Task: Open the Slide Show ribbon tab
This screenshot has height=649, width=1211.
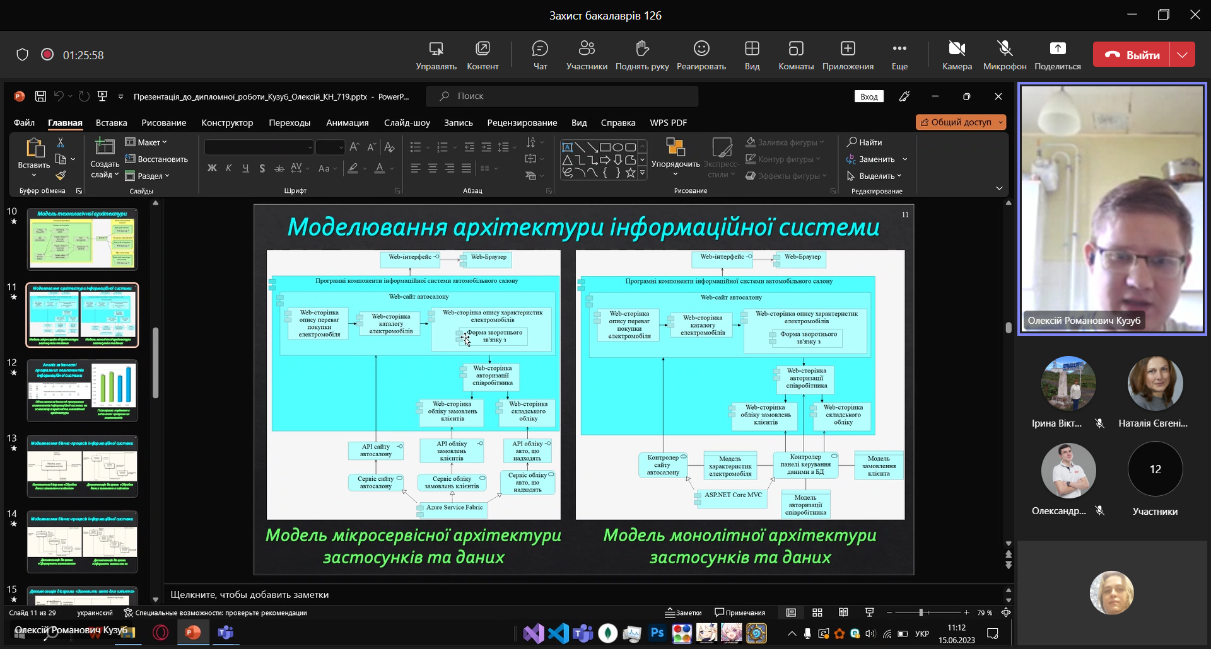Action: pyautogui.click(x=407, y=123)
